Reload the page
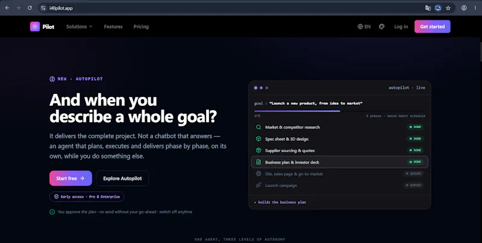 (30, 8)
